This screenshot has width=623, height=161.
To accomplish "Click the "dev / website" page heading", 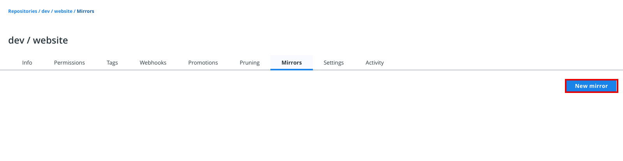I will 38,40.
